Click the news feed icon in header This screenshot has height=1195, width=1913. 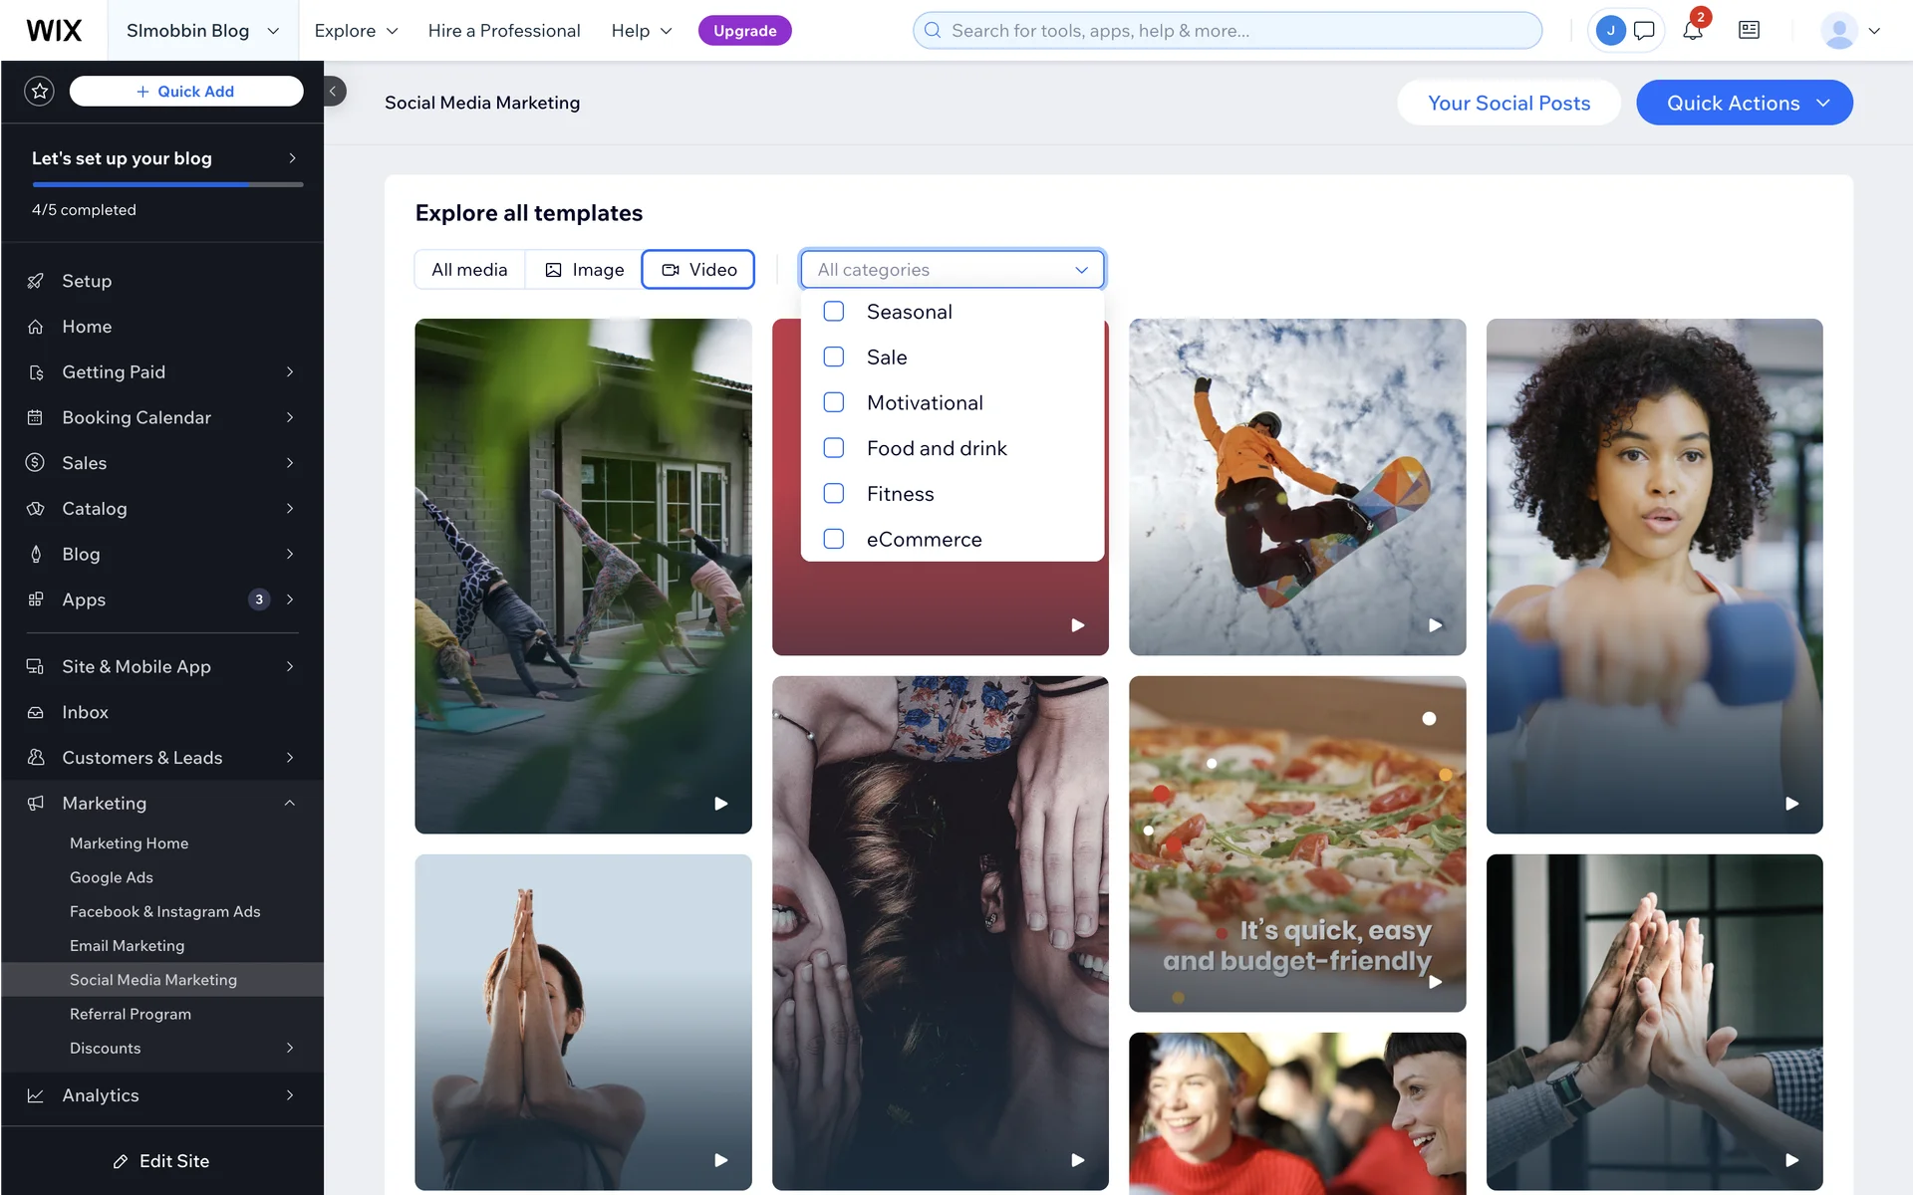(x=1749, y=31)
